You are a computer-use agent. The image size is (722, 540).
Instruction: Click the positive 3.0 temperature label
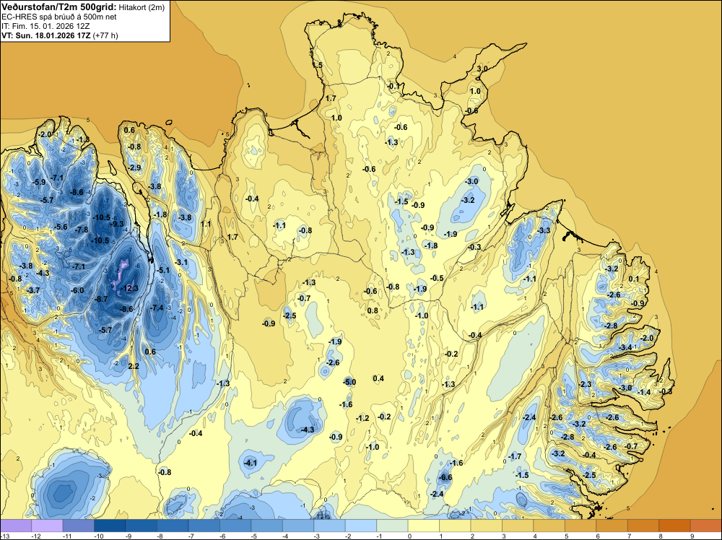(482, 69)
